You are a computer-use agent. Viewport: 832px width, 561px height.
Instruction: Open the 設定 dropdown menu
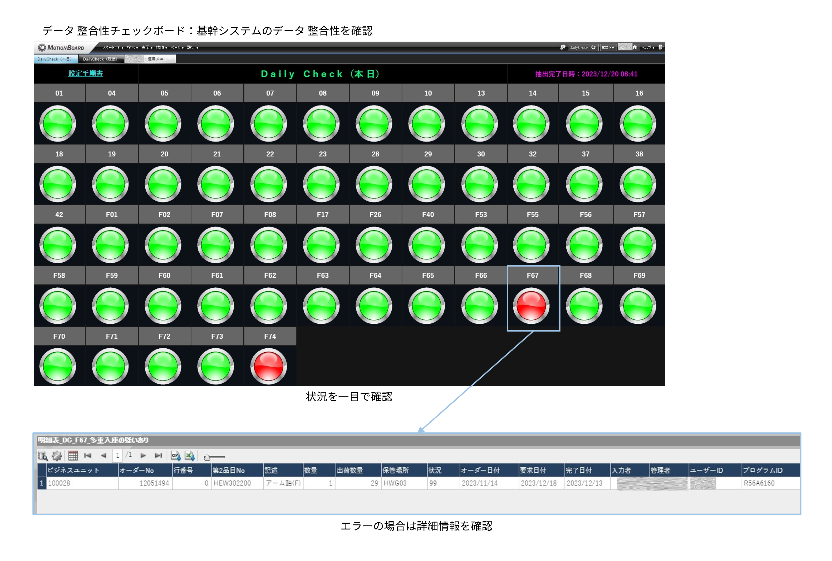(x=193, y=47)
